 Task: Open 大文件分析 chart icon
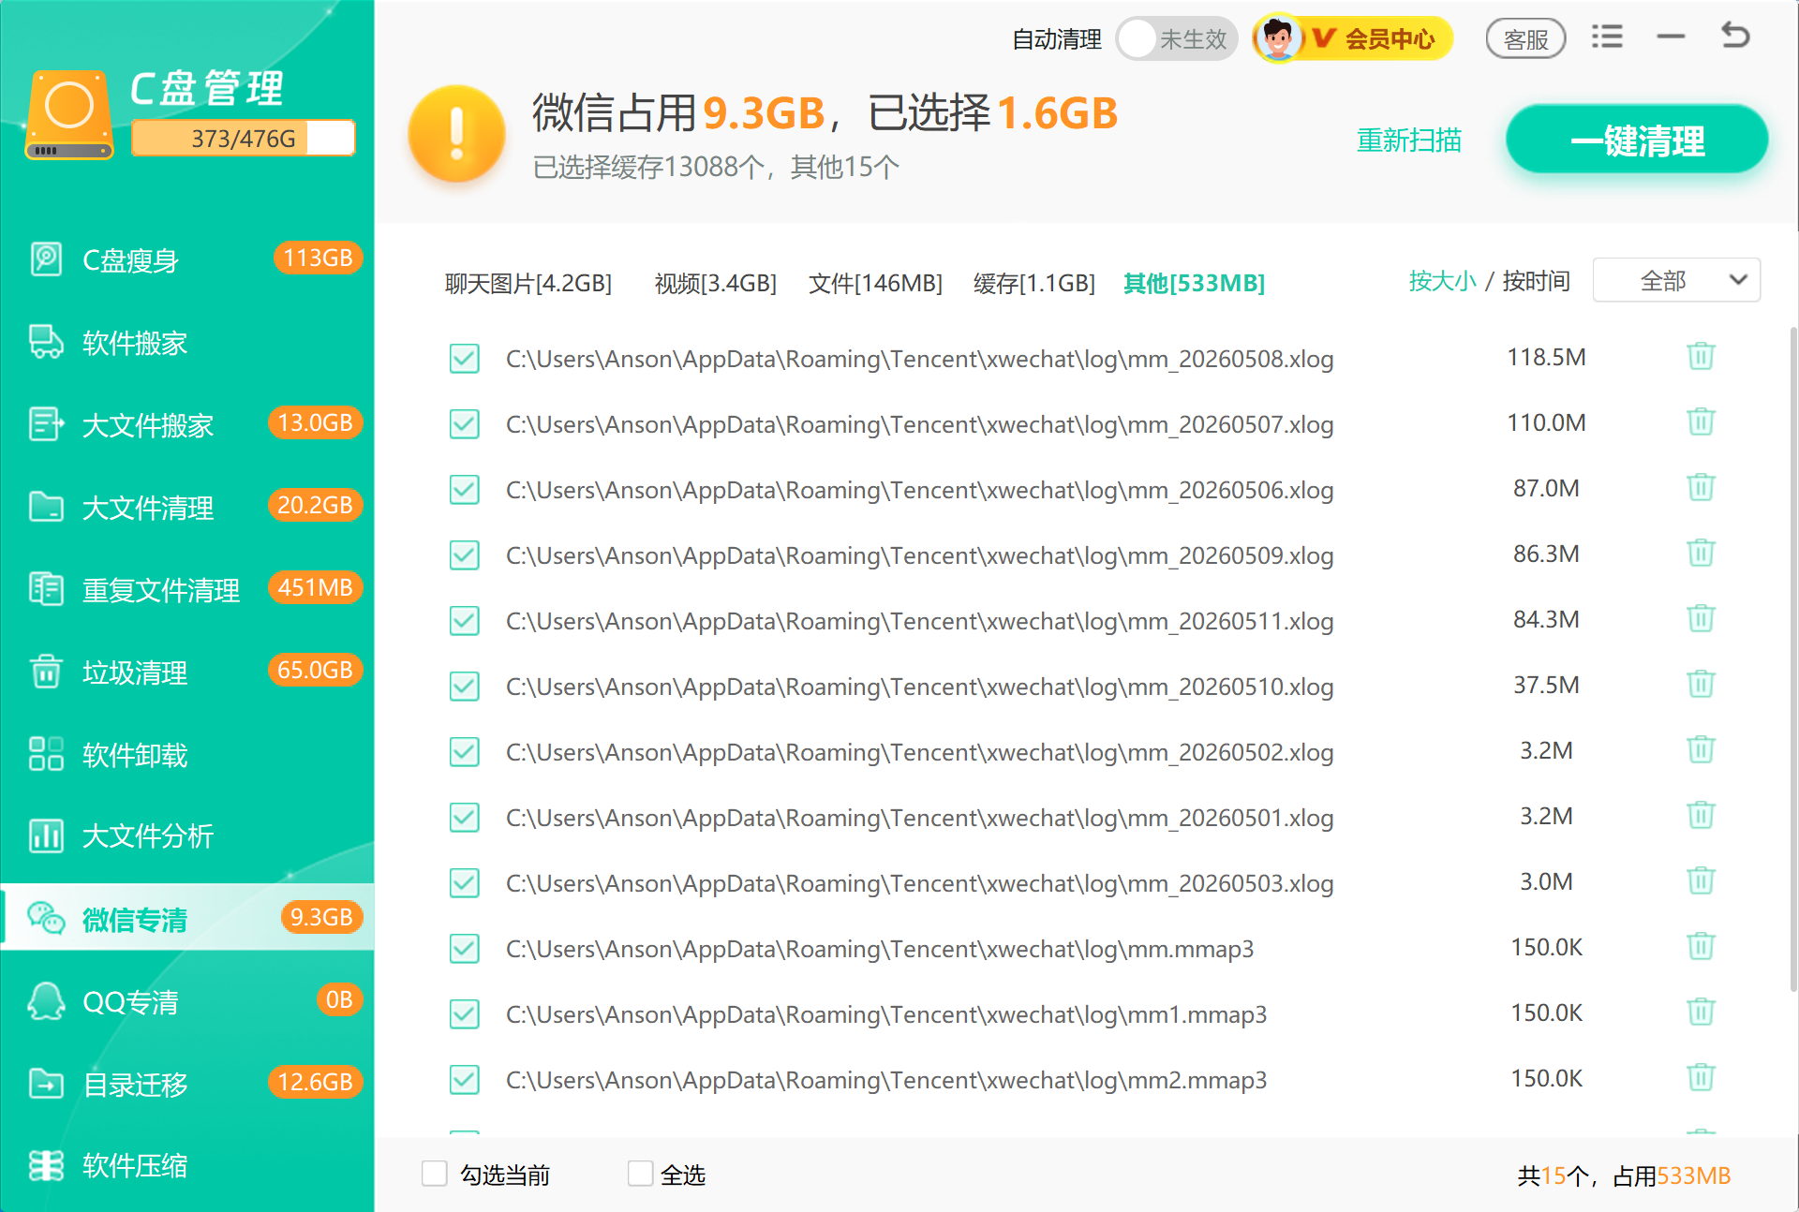(46, 835)
